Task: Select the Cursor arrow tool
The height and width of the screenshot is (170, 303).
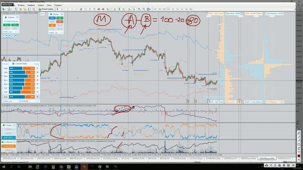Action: click(x=58, y=9)
